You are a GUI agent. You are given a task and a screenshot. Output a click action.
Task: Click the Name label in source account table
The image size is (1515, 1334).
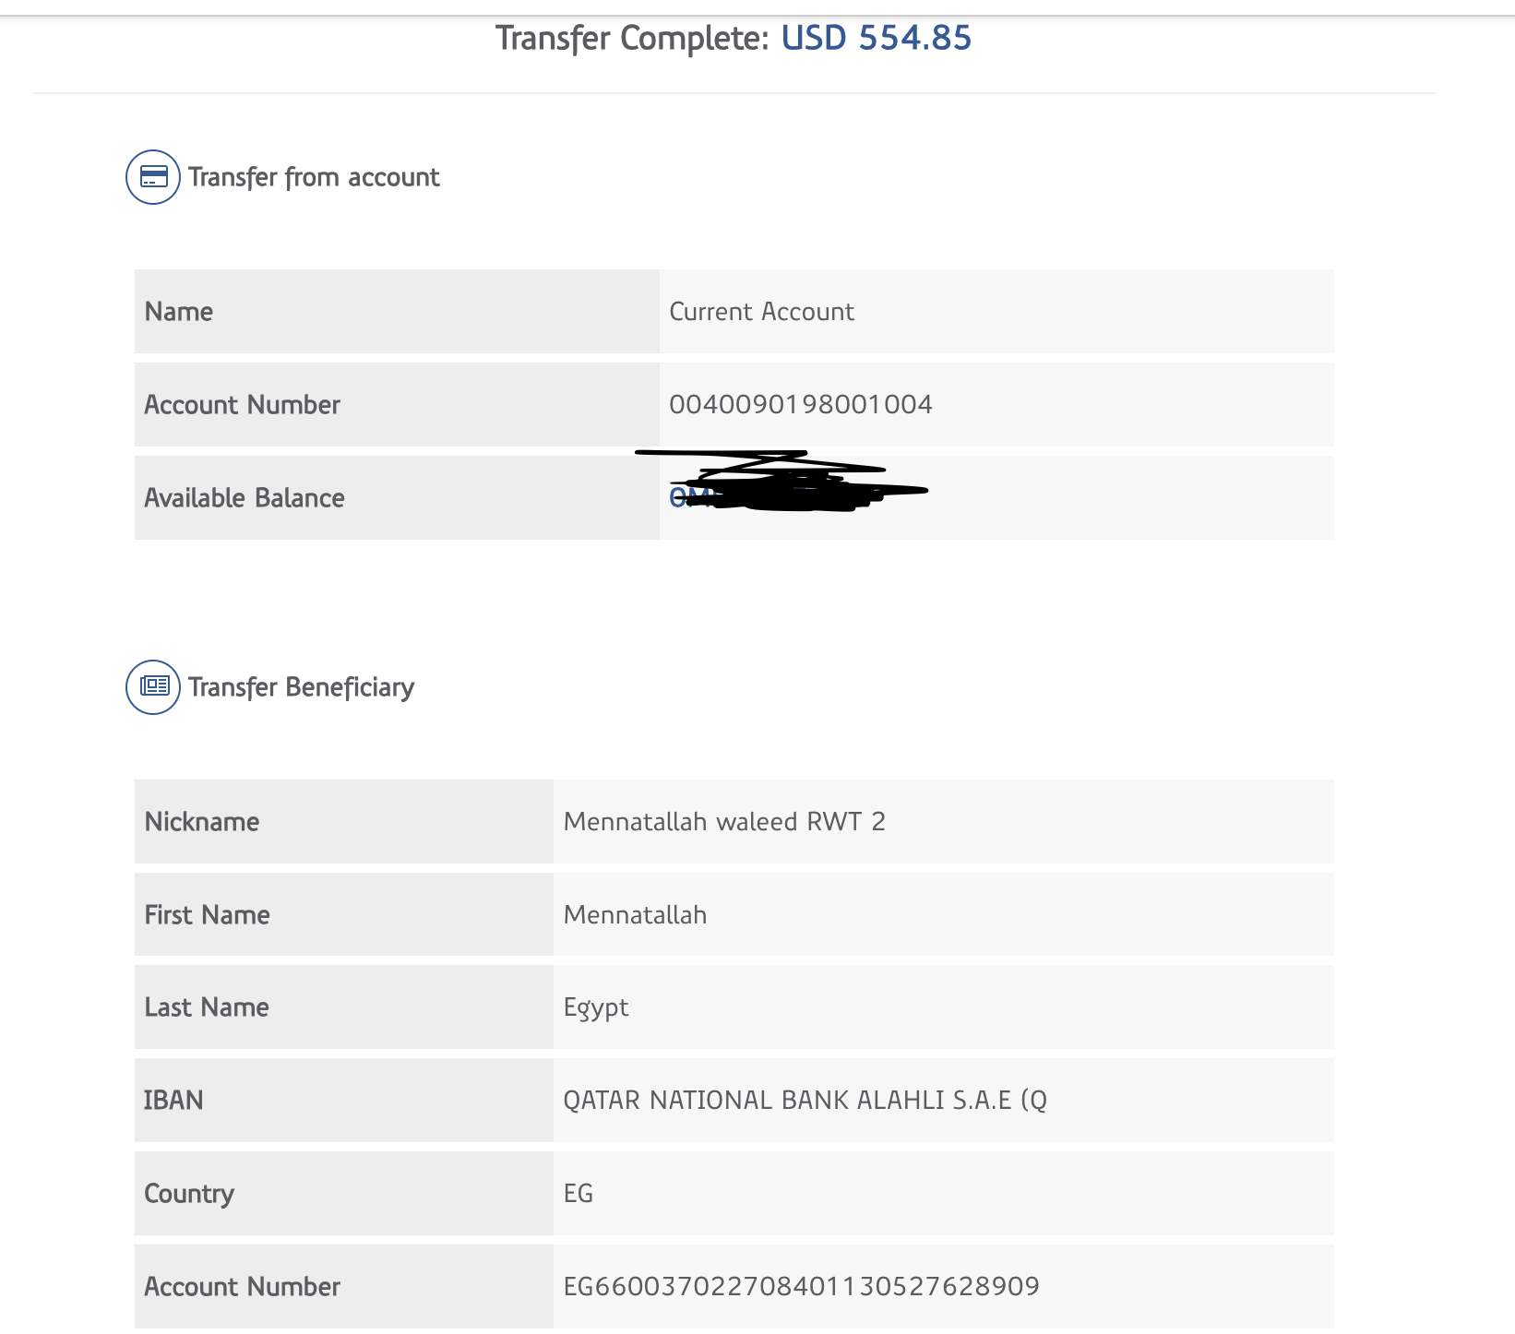[179, 312]
